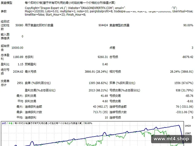Viewport: 195px width, 146px height.
Task: Click the 连续获利金额 label
Action: click(x=33, y=107)
